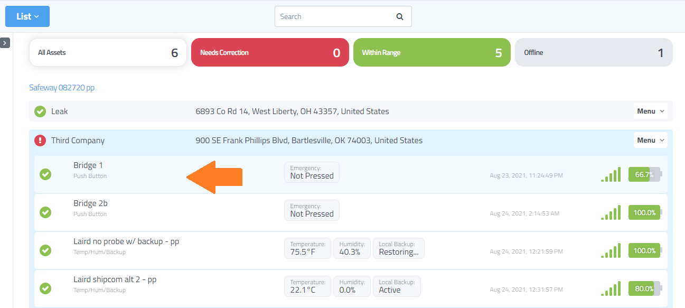Click the signal strength bars for Bridge 2b
The width and height of the screenshot is (685, 308).
click(x=611, y=213)
